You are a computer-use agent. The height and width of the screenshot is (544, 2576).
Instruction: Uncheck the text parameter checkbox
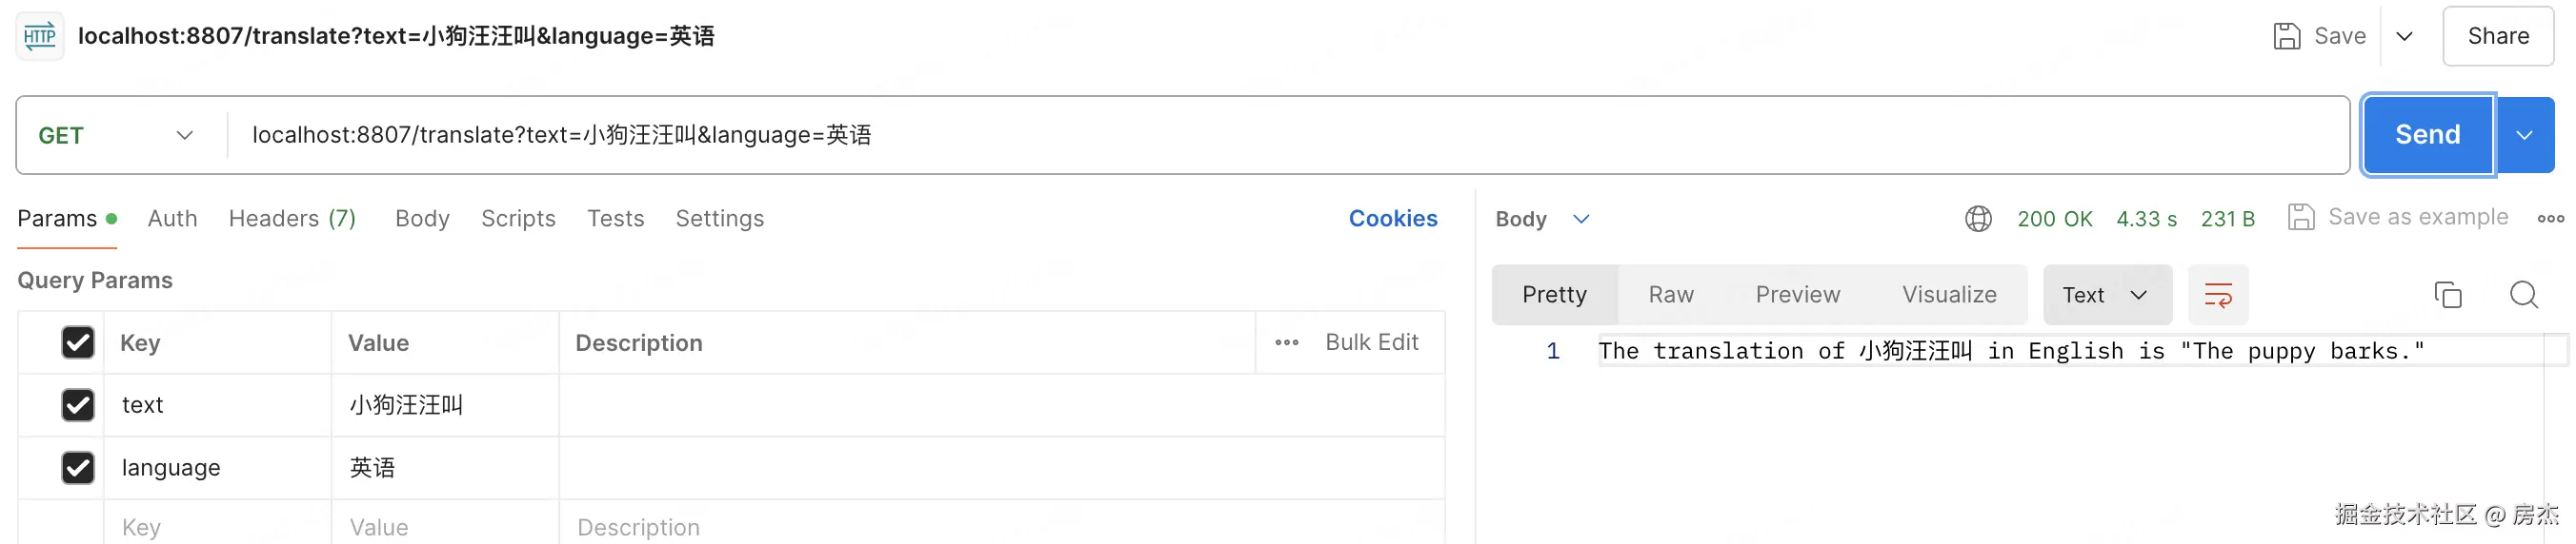coord(78,405)
